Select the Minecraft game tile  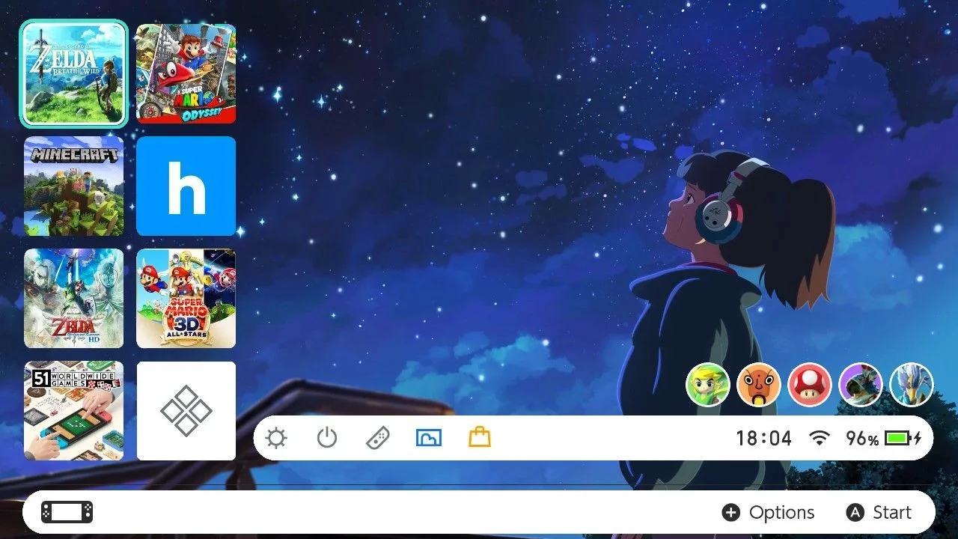click(x=73, y=186)
